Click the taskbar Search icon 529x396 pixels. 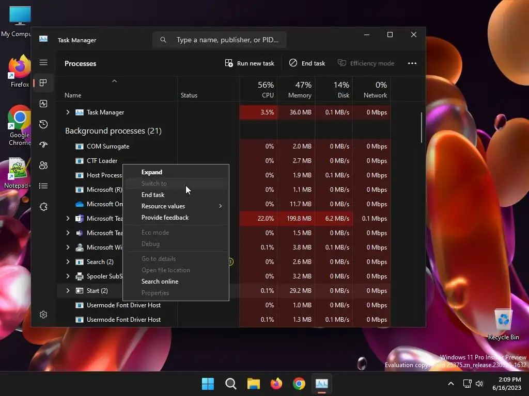231,384
